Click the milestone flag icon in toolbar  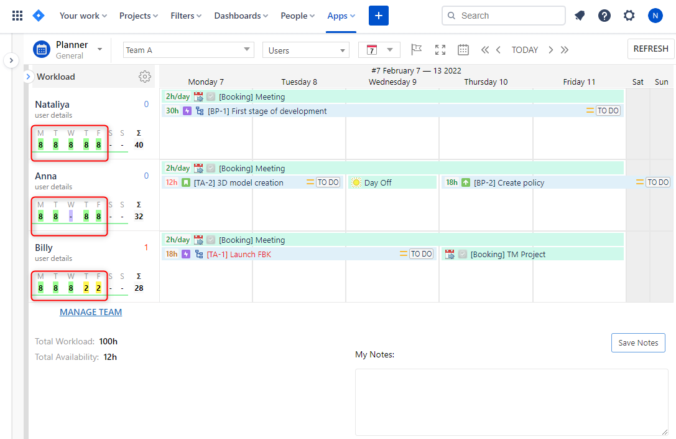tap(416, 49)
